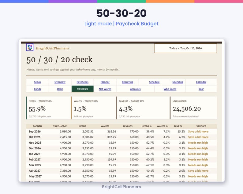The height and width of the screenshot is (194, 243).
Task: Click the TAKE-HOME column header
Action: (60, 126)
